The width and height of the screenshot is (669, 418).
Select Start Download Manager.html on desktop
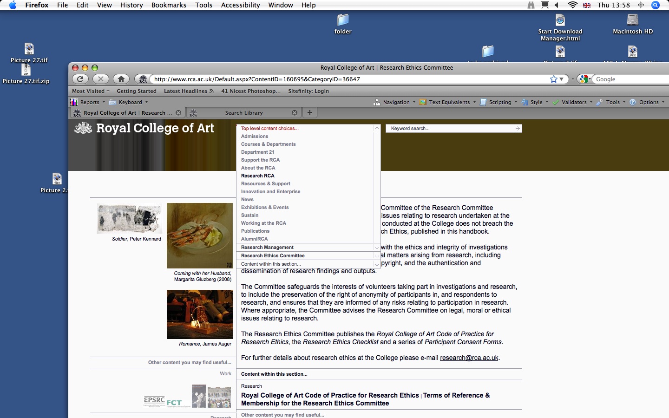point(560,27)
